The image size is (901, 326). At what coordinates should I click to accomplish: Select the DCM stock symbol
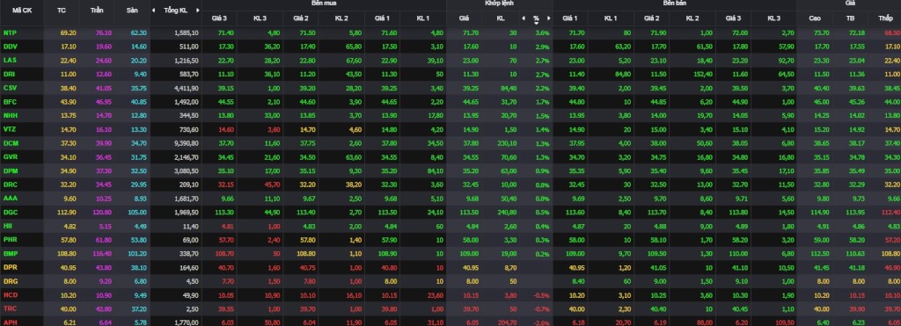[x=11, y=143]
